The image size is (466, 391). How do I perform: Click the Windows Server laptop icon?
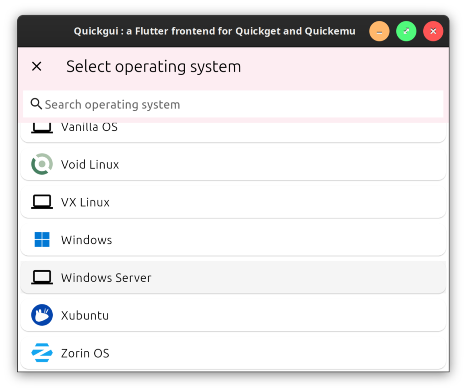pos(42,277)
